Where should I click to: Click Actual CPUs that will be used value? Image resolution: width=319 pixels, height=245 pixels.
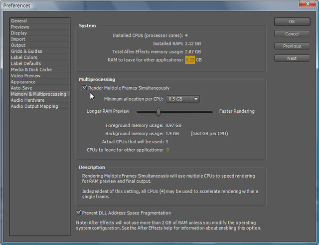tap(167, 142)
